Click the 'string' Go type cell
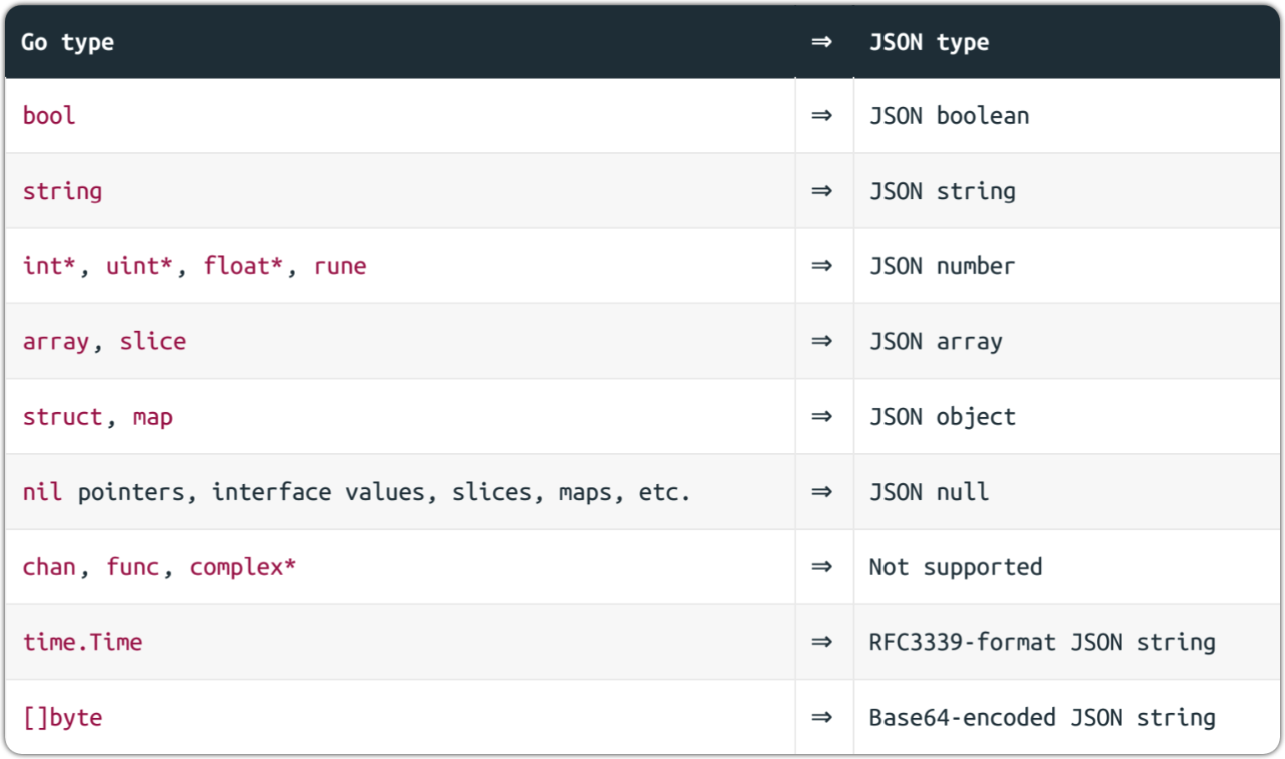1285x759 pixels. (399, 191)
